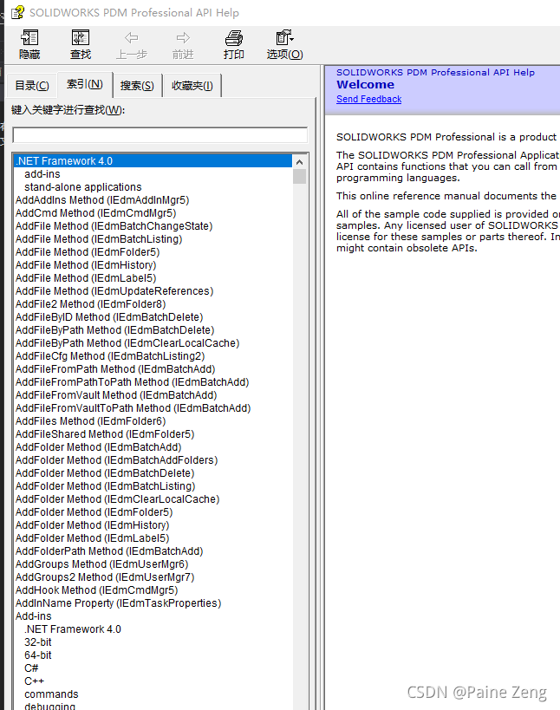
Task: Select AddFileCfg Method (IEdmBatchListing2)
Action: [x=110, y=356]
